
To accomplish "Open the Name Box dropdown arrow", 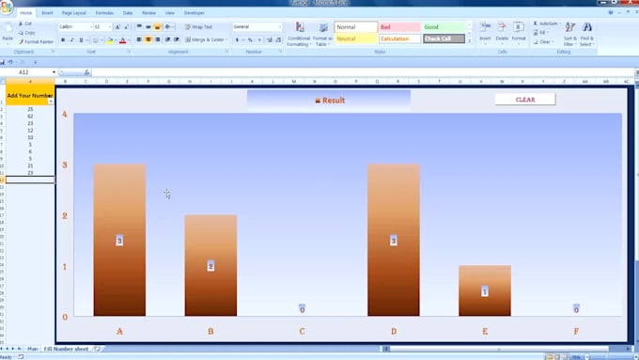I will click(54, 72).
